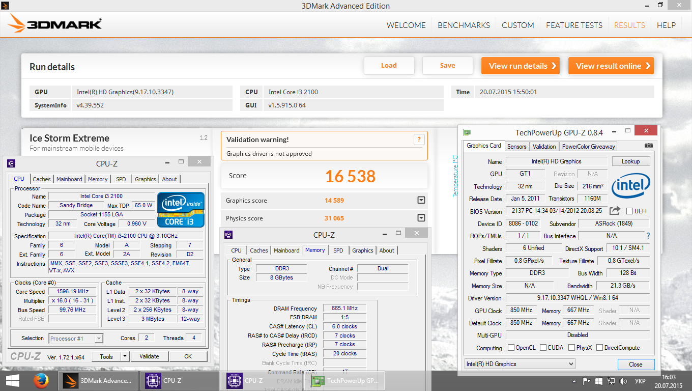Click УКР language indicator in taskbar

click(641, 381)
